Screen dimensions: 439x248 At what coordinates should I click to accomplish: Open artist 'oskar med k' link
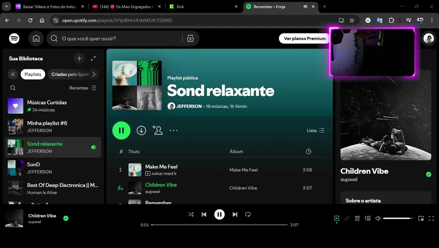point(164,174)
